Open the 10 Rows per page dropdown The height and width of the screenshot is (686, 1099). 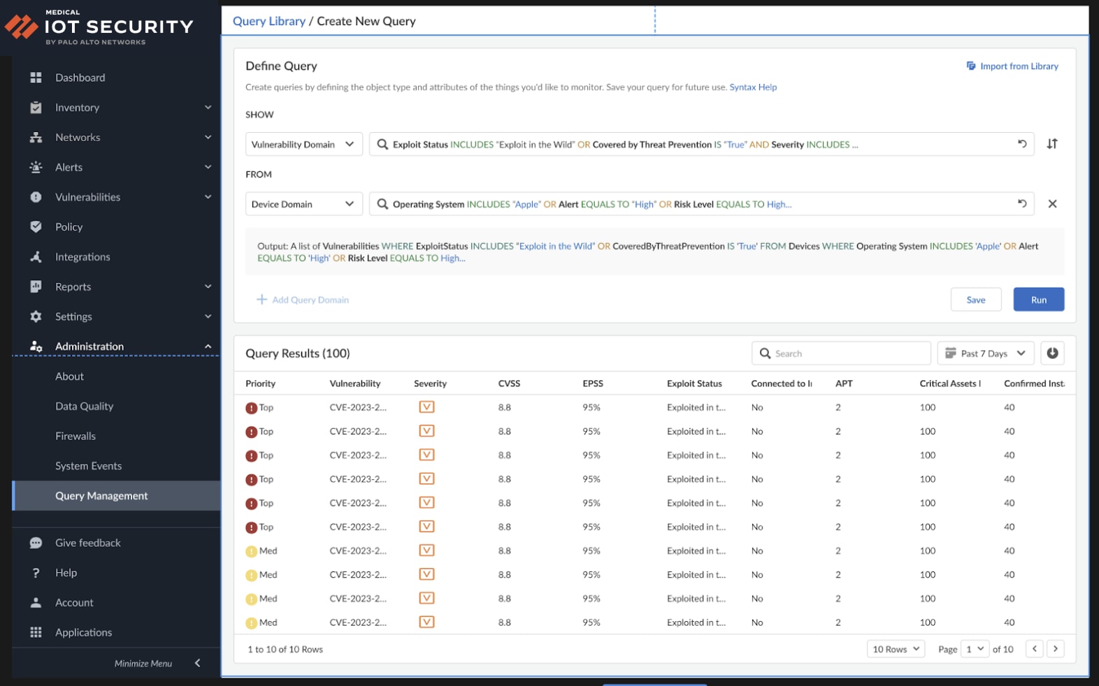[x=896, y=649]
